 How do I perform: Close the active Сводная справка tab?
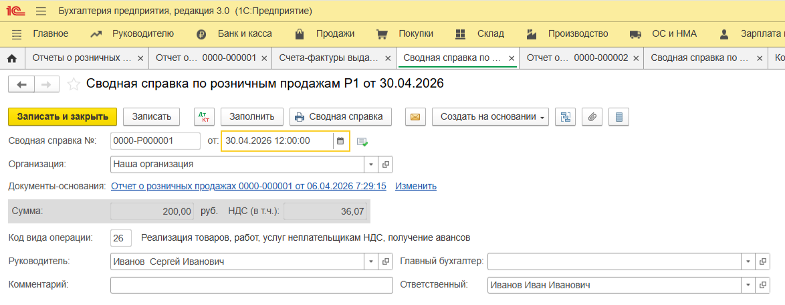point(512,59)
